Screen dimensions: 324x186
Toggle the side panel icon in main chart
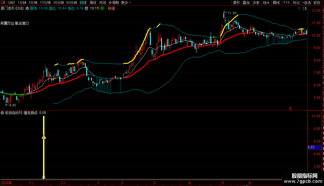pos(305,9)
